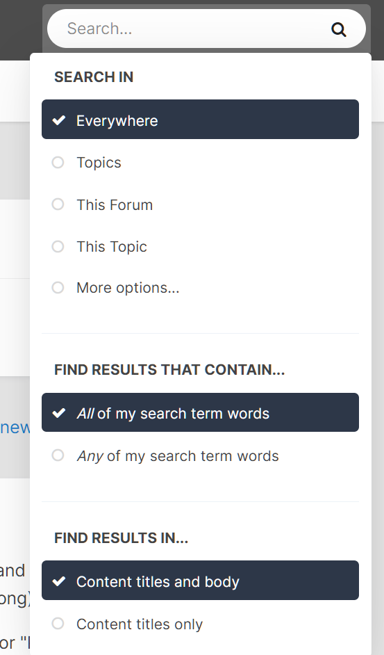Select the Everywhere search scope option
384x655 pixels.
pos(201,119)
